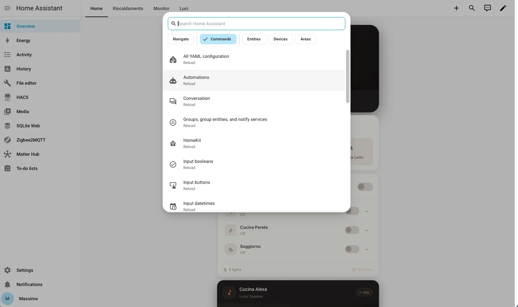Switch to the Monitor tab
This screenshot has height=307, width=518.
[x=161, y=8]
